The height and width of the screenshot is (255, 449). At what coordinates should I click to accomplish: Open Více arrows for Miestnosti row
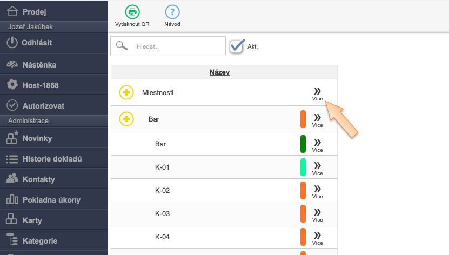pos(317,93)
